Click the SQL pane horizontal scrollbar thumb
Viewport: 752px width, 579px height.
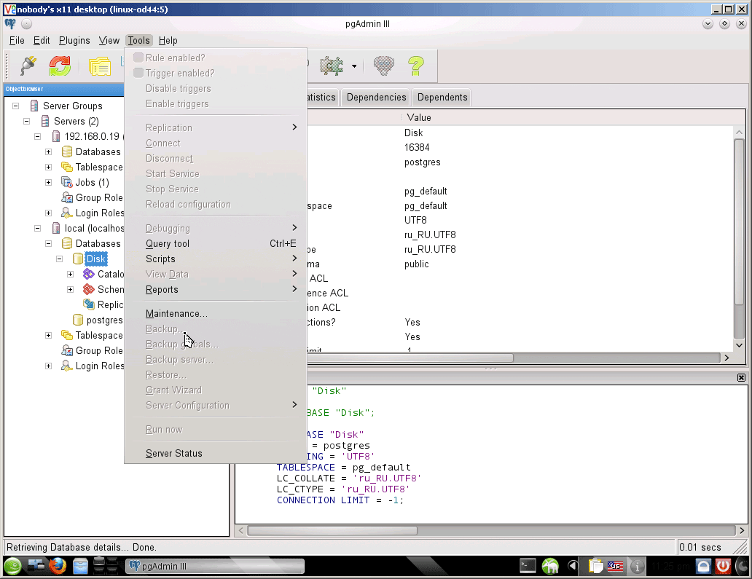pos(332,530)
